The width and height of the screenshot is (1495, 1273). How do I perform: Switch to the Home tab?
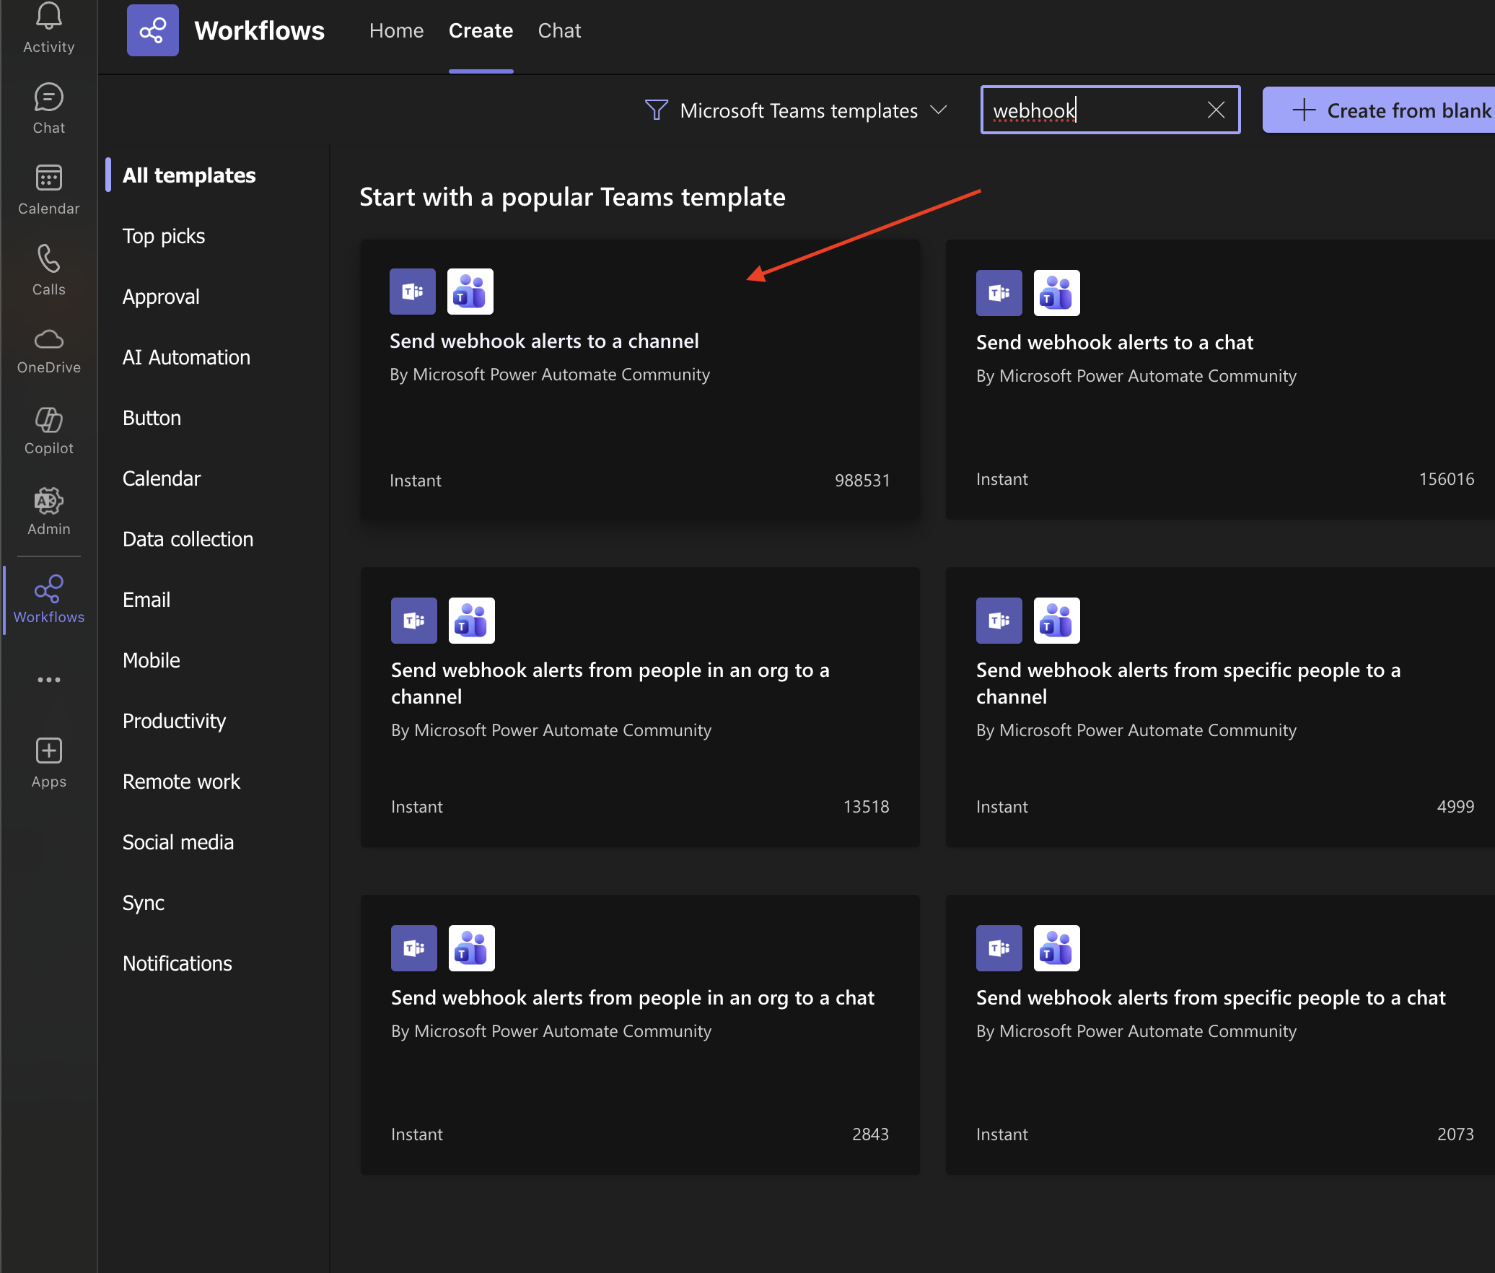tap(396, 30)
